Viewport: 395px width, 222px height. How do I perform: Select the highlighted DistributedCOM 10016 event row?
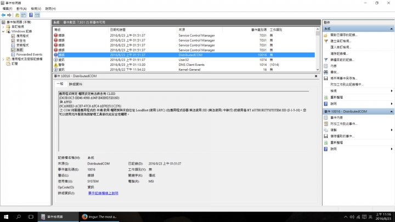point(184,55)
